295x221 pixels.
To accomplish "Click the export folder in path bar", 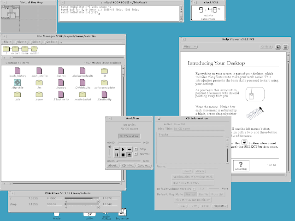I will click(x=15, y=49).
